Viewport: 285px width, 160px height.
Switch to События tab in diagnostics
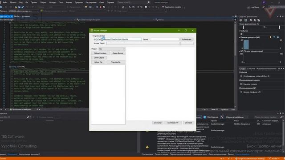click(251, 69)
